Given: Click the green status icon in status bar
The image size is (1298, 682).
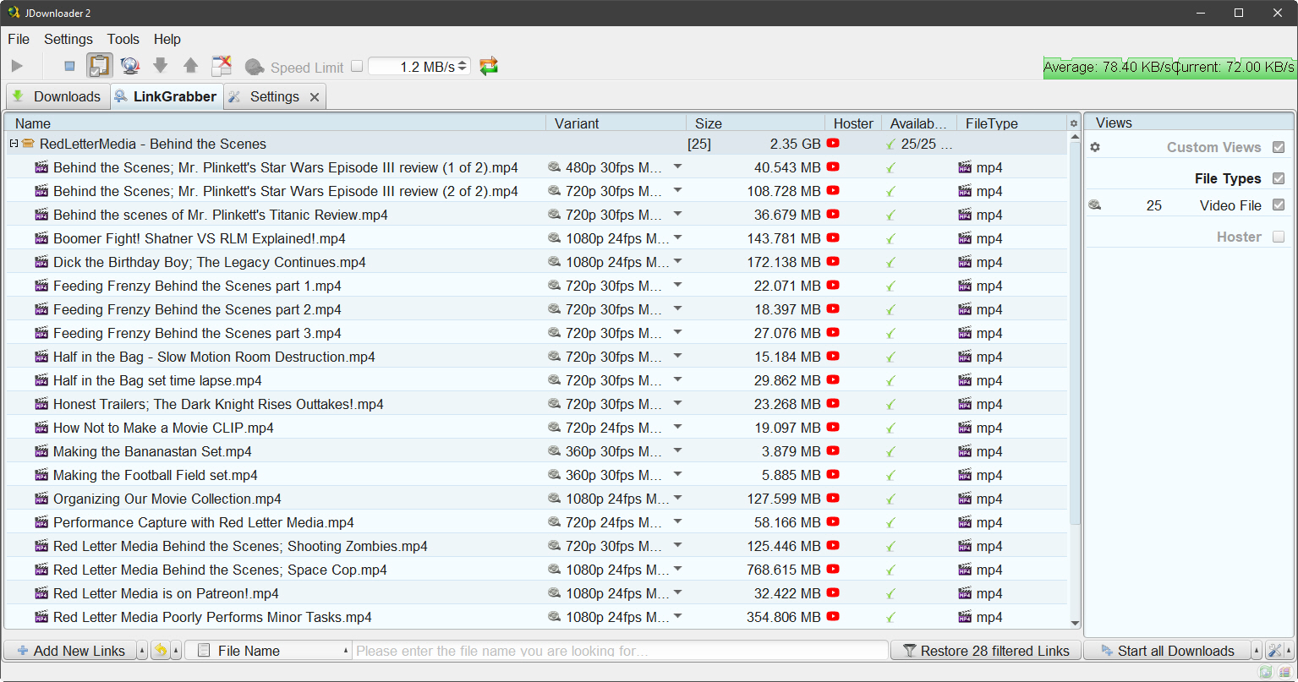Looking at the screenshot, I should 1265,672.
